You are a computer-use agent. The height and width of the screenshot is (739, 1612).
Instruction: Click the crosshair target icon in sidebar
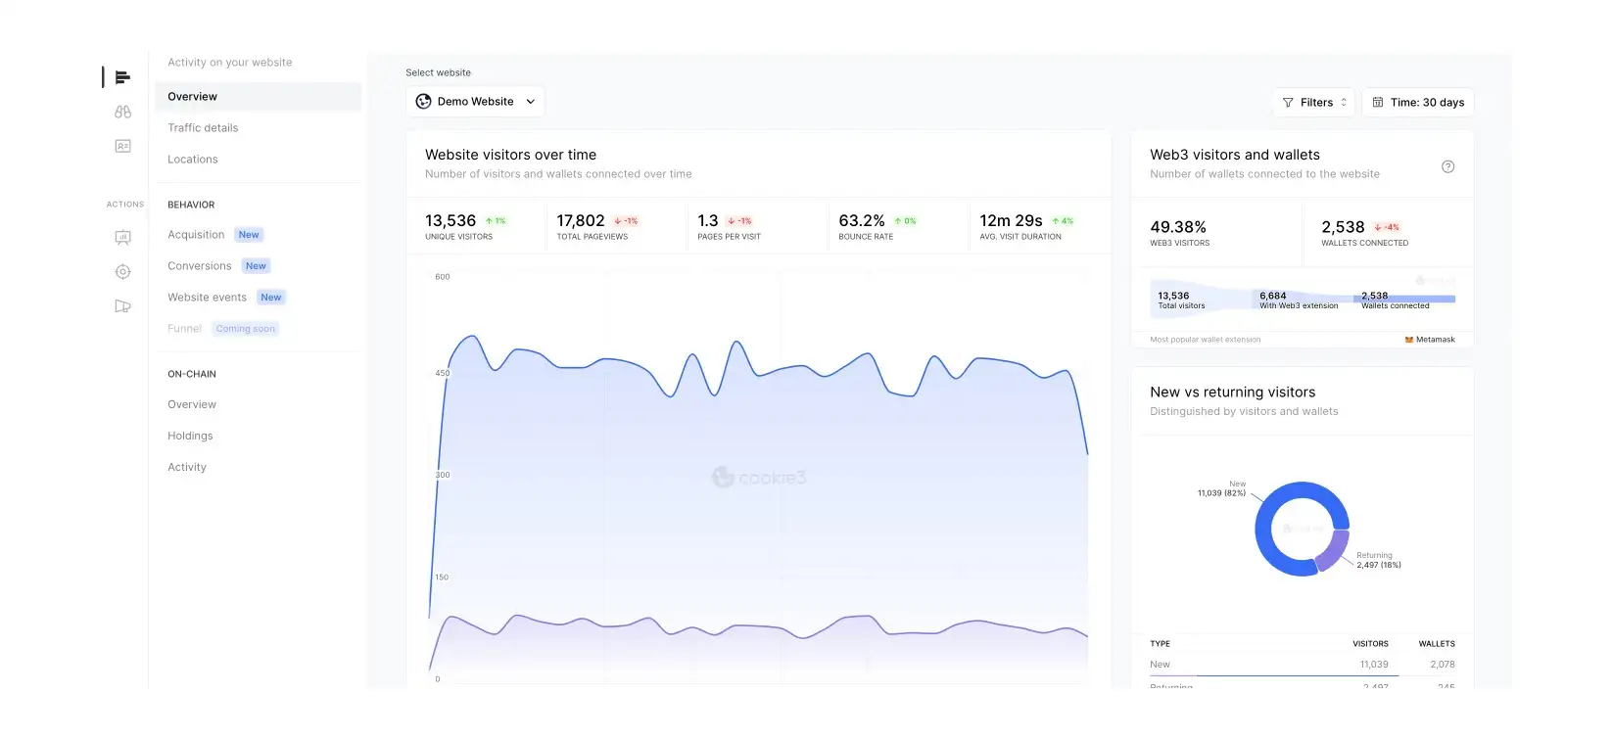(122, 272)
